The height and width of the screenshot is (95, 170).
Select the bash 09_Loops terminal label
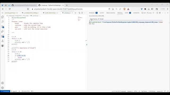coord(147,13)
